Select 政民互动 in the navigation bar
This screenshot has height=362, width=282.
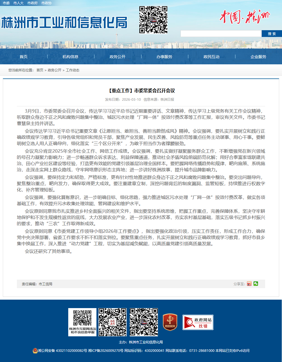(x=211, y=57)
